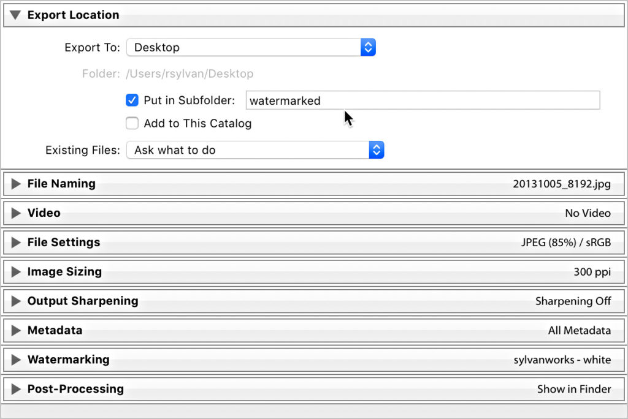The width and height of the screenshot is (628, 419).
Task: Click the Export To label
Action: [x=92, y=48]
